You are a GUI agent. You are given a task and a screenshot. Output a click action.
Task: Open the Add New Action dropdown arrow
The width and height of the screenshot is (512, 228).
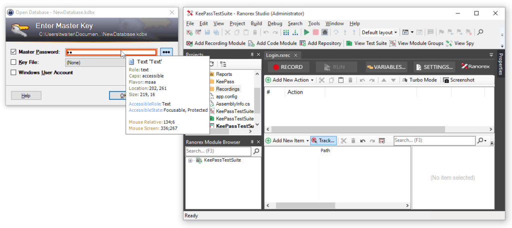(x=312, y=80)
